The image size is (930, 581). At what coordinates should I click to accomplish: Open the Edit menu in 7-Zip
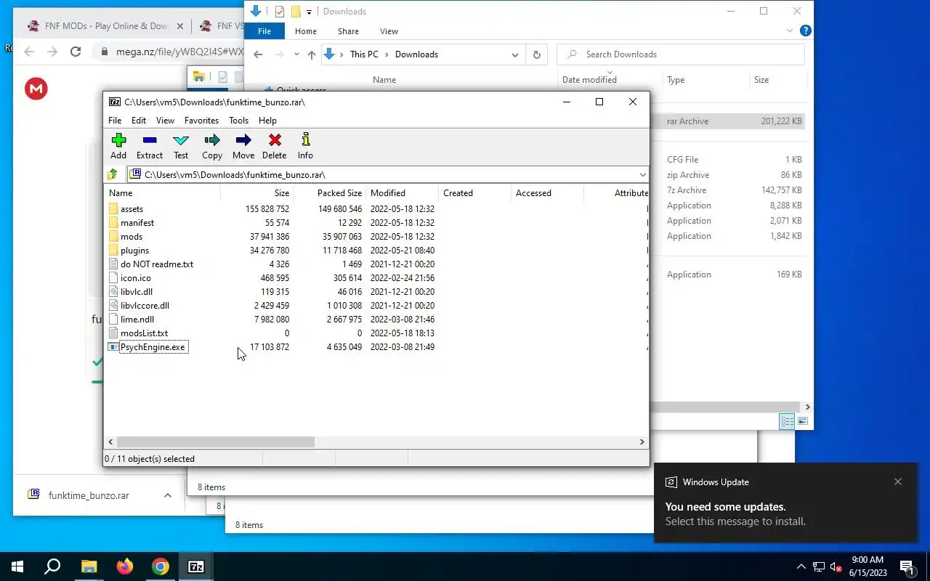coord(139,121)
